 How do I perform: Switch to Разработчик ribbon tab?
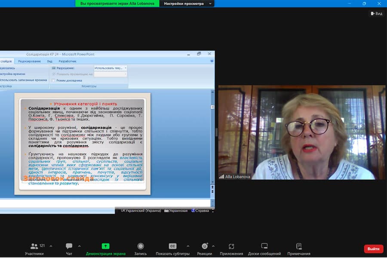click(x=68, y=61)
